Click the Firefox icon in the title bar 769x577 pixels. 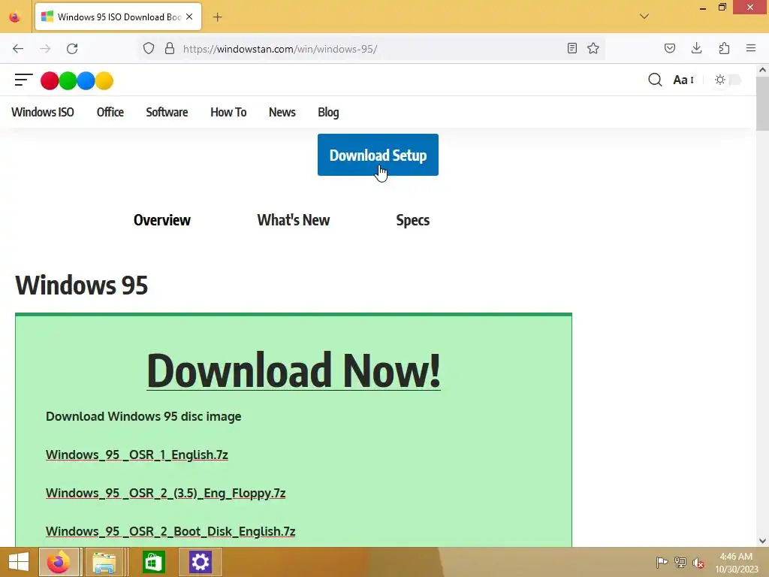click(x=15, y=17)
